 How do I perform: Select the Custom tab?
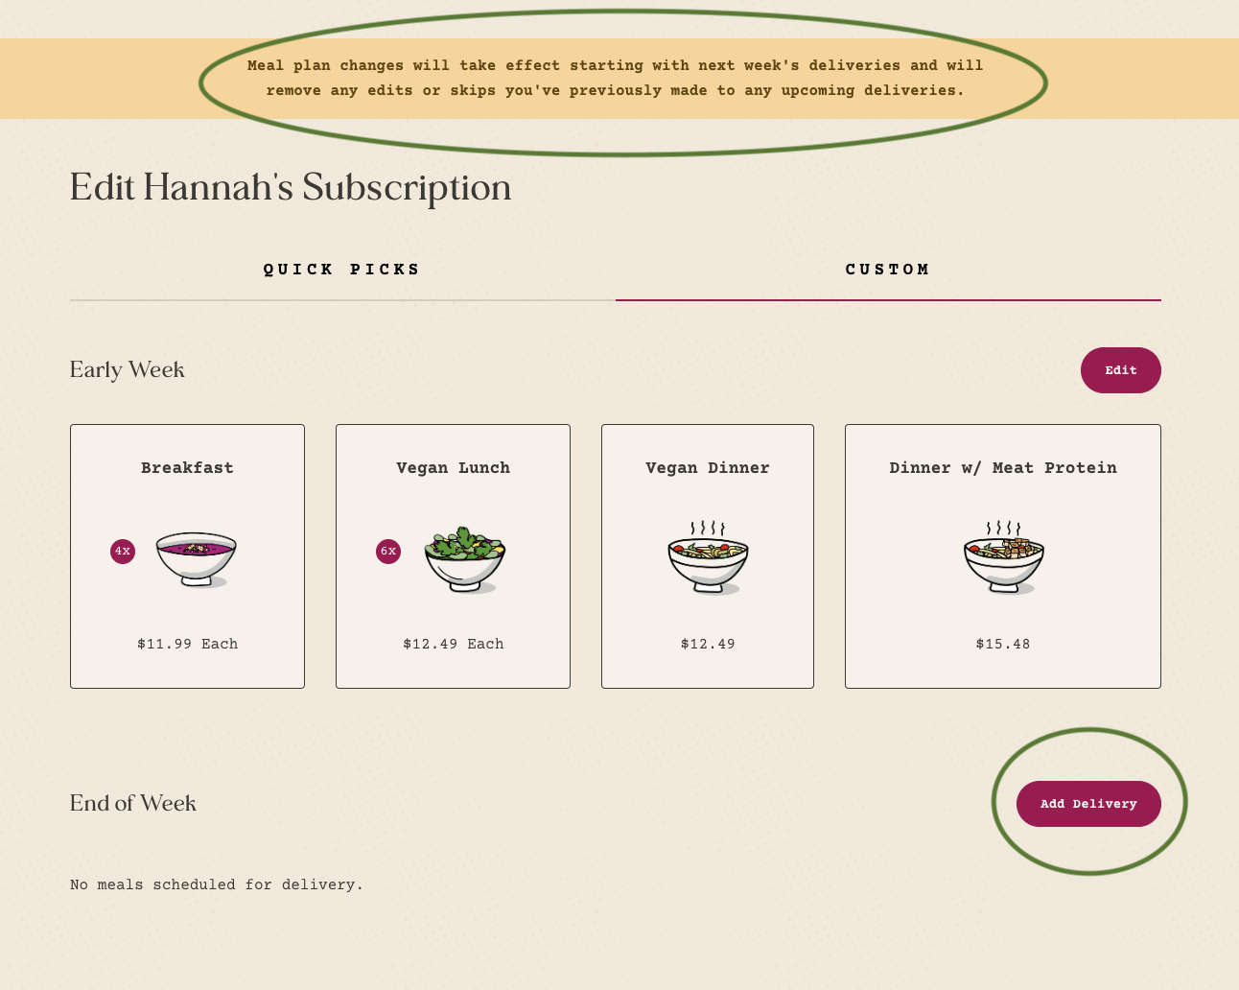[888, 270]
